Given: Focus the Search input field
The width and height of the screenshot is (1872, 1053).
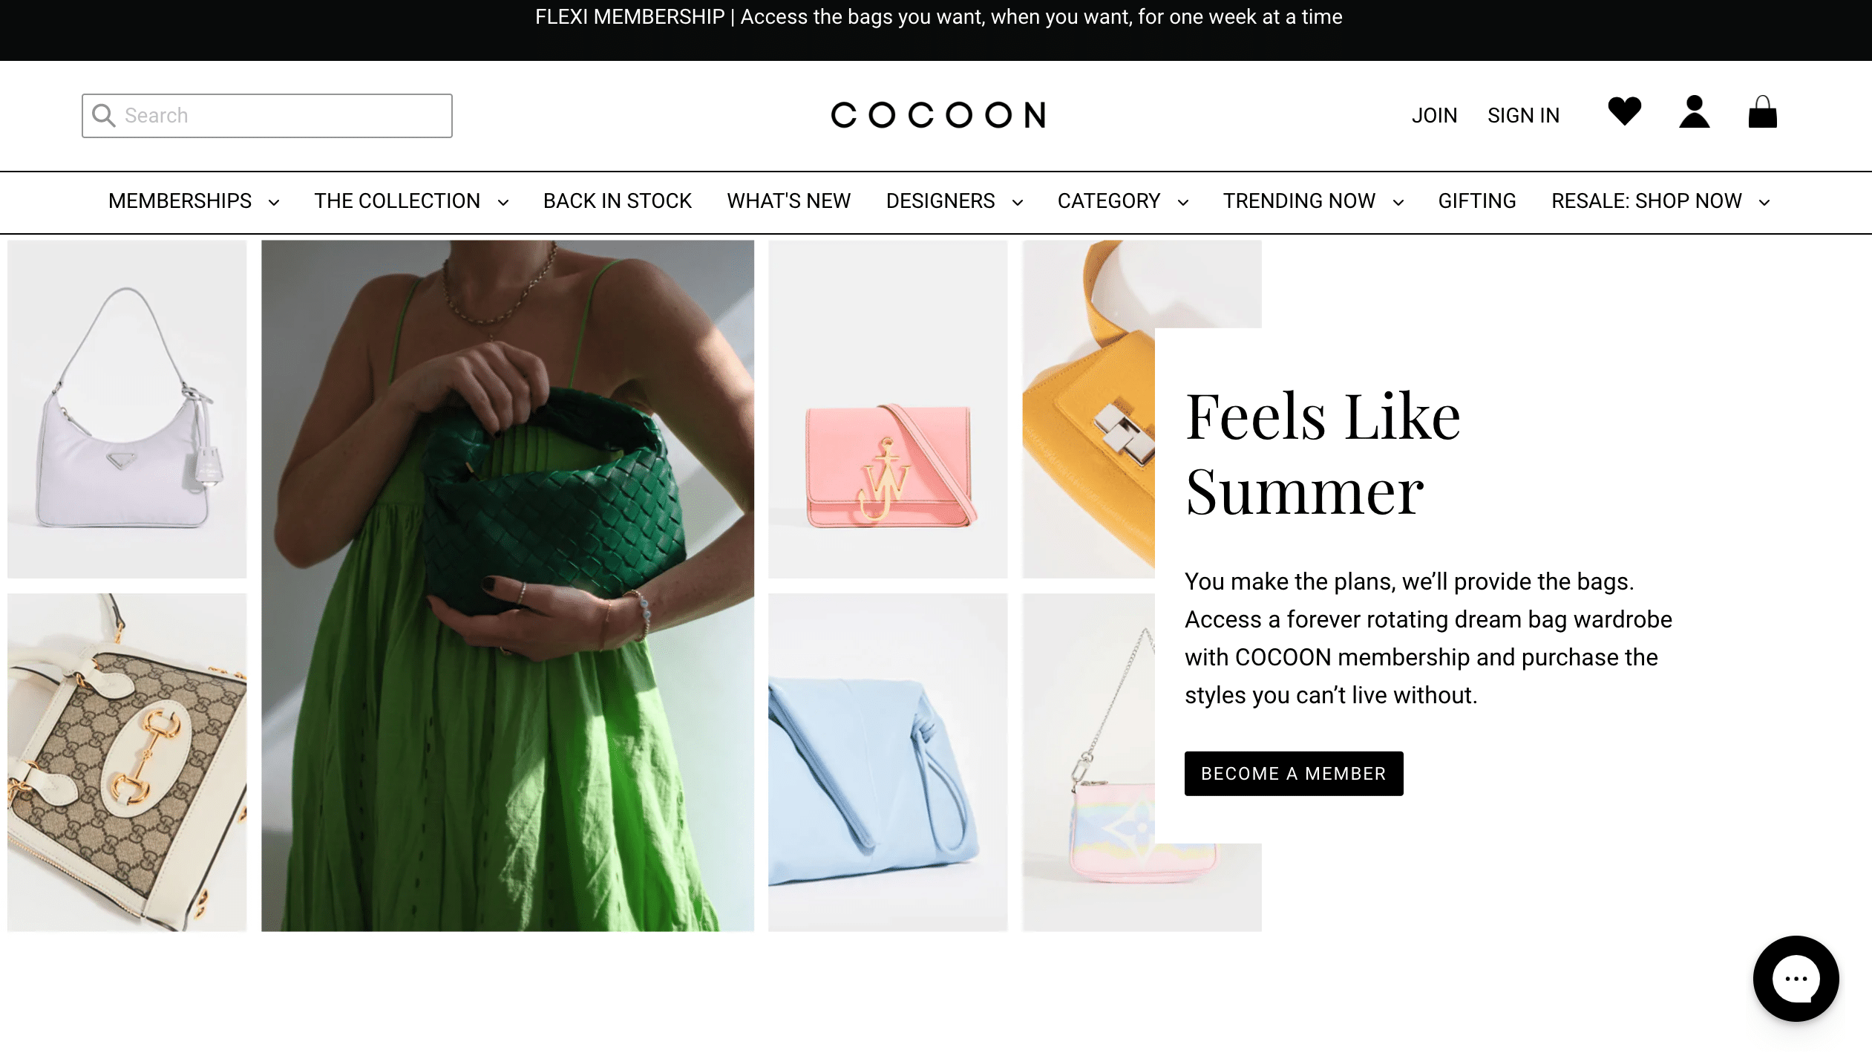Looking at the screenshot, I should click(x=266, y=115).
